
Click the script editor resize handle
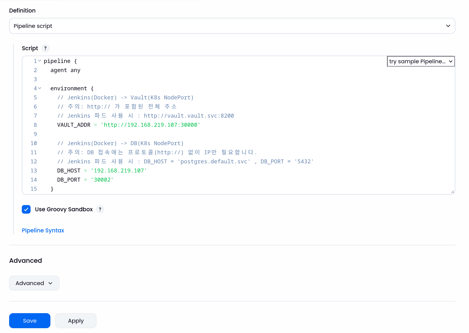[x=452, y=192]
